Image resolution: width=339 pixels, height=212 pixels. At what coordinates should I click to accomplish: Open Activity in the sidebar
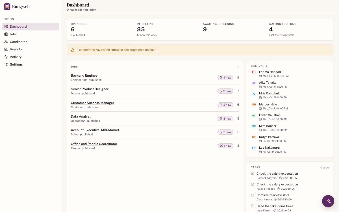coord(31,57)
